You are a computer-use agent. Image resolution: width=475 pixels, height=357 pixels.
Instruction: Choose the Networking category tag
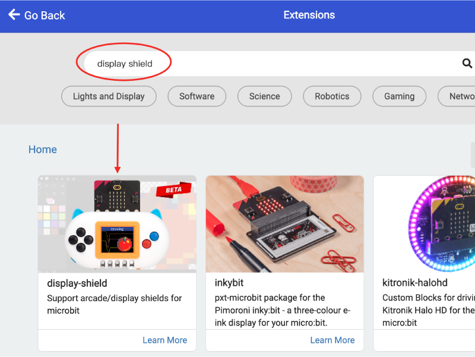(x=457, y=96)
